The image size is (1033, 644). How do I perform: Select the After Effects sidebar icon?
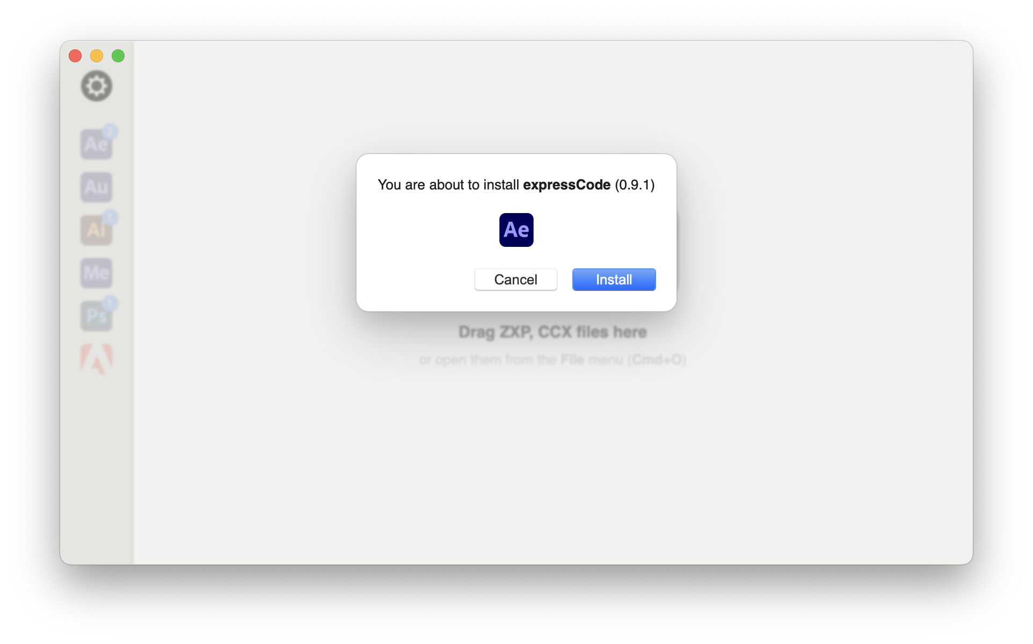[97, 144]
